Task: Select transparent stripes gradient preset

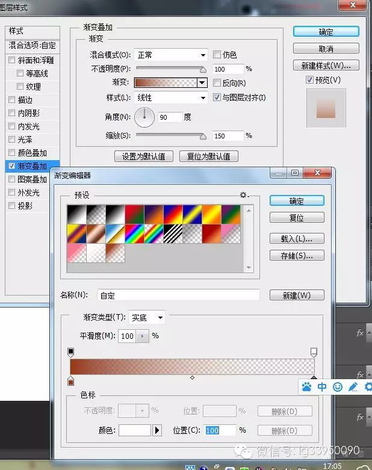Action: pos(173,233)
